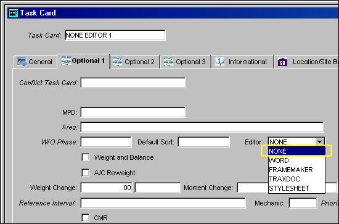Click the Optional 1 tab icon
The height and width of the screenshot is (224, 339).
click(66, 60)
